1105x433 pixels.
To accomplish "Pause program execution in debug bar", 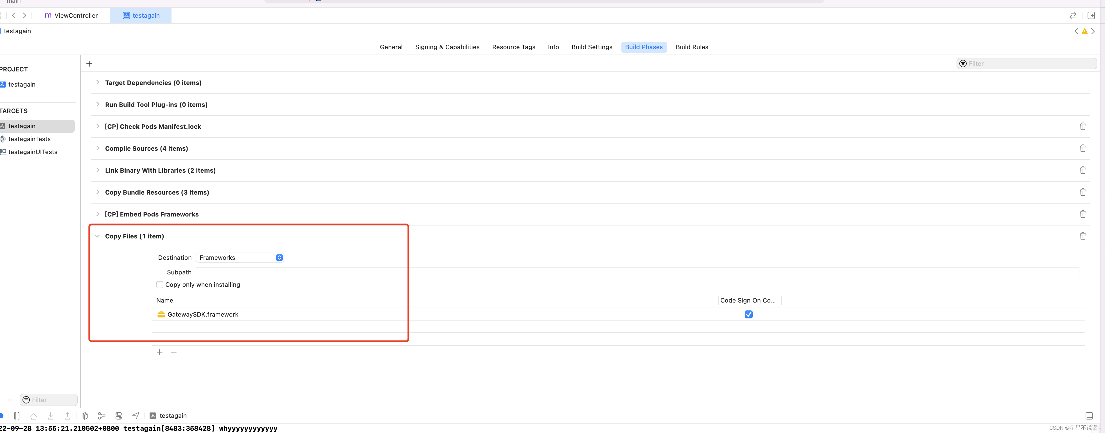I will [17, 415].
